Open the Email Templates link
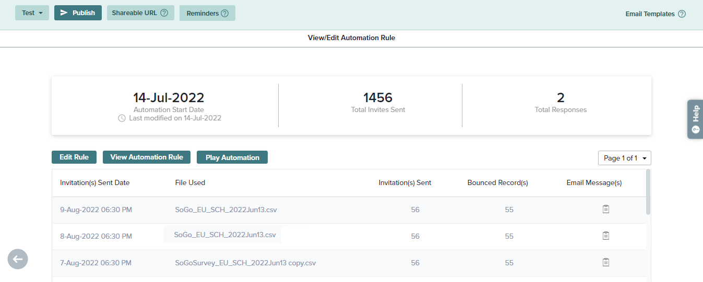Viewport: 703px width, 282px height. click(650, 14)
